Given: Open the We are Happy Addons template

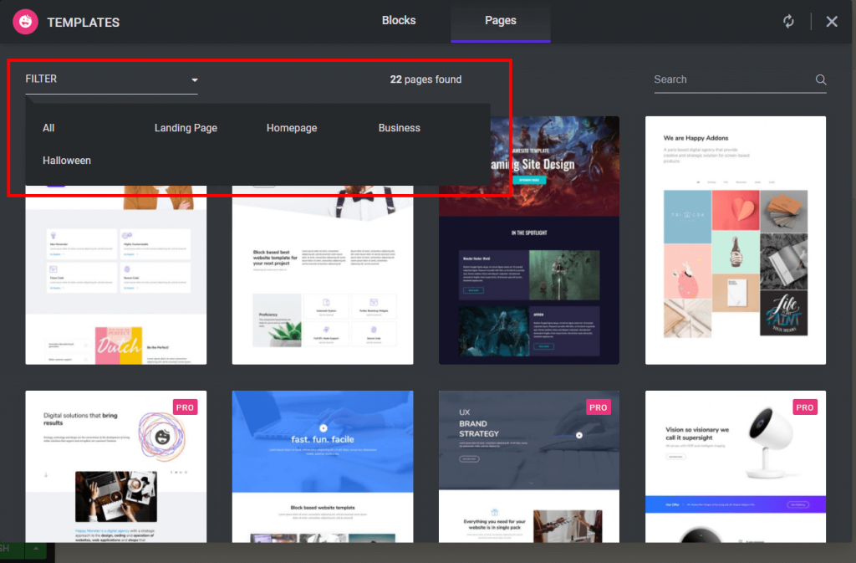Looking at the screenshot, I should (x=736, y=240).
